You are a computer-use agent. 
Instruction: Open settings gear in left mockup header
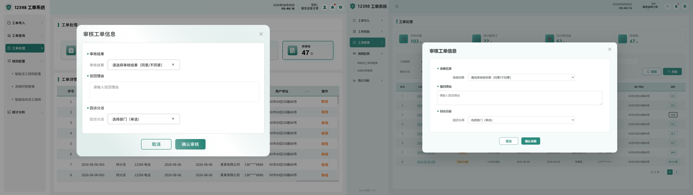click(340, 7)
